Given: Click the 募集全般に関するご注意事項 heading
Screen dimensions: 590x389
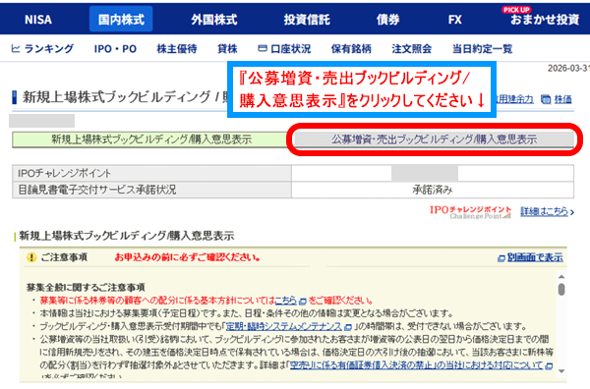Looking at the screenshot, I should coord(86,288).
